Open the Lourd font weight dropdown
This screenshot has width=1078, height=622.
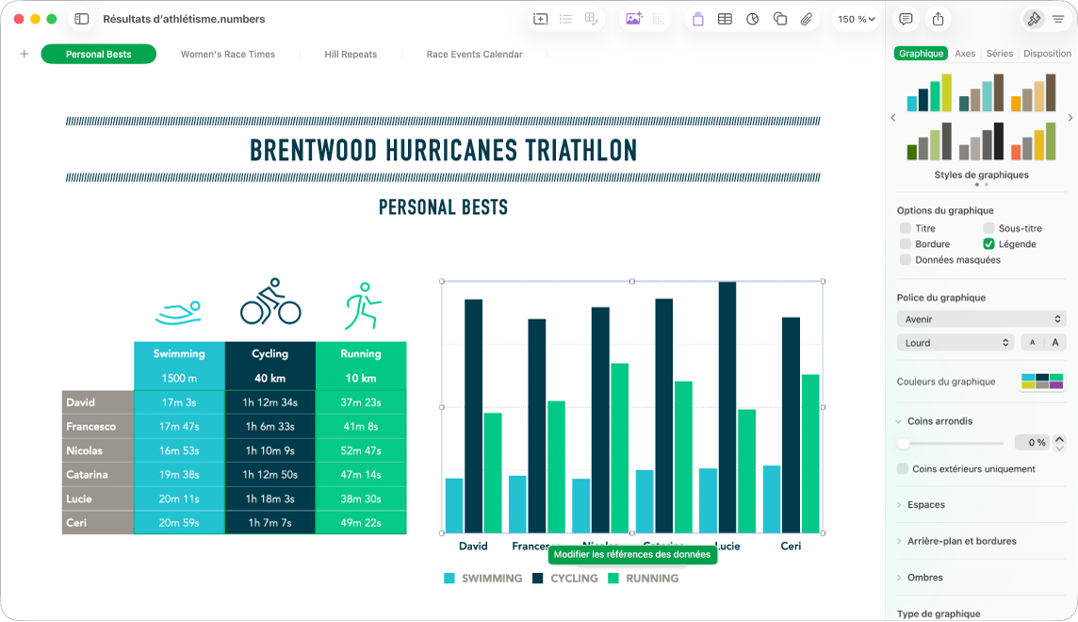pos(955,342)
